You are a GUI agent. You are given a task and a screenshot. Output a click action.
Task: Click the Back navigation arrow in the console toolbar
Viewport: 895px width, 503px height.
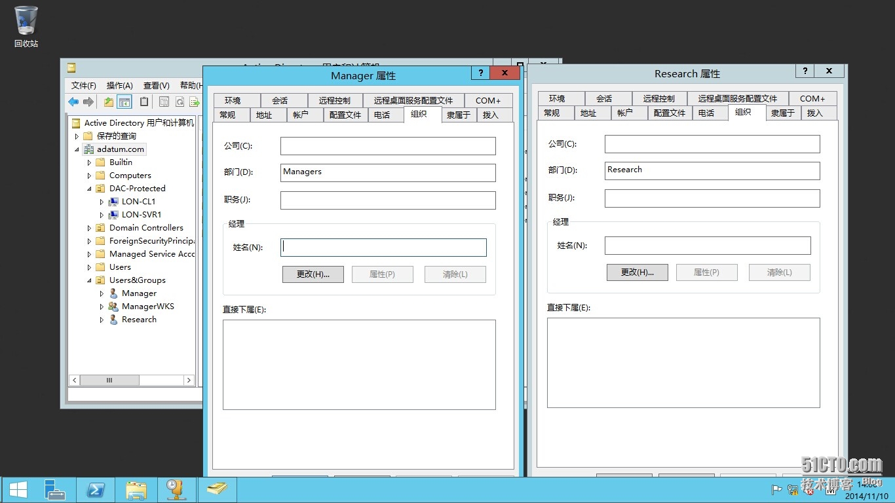[73, 102]
